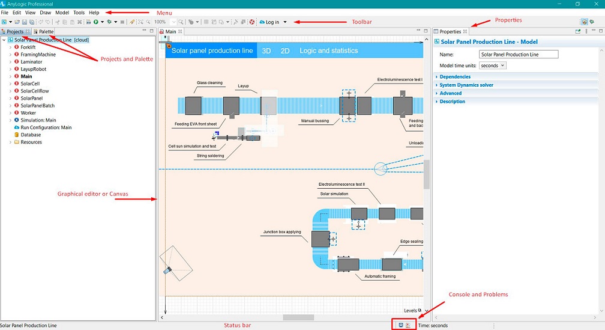The image size is (605, 330).
Task: Open Console view from status bar
Action: [400, 325]
